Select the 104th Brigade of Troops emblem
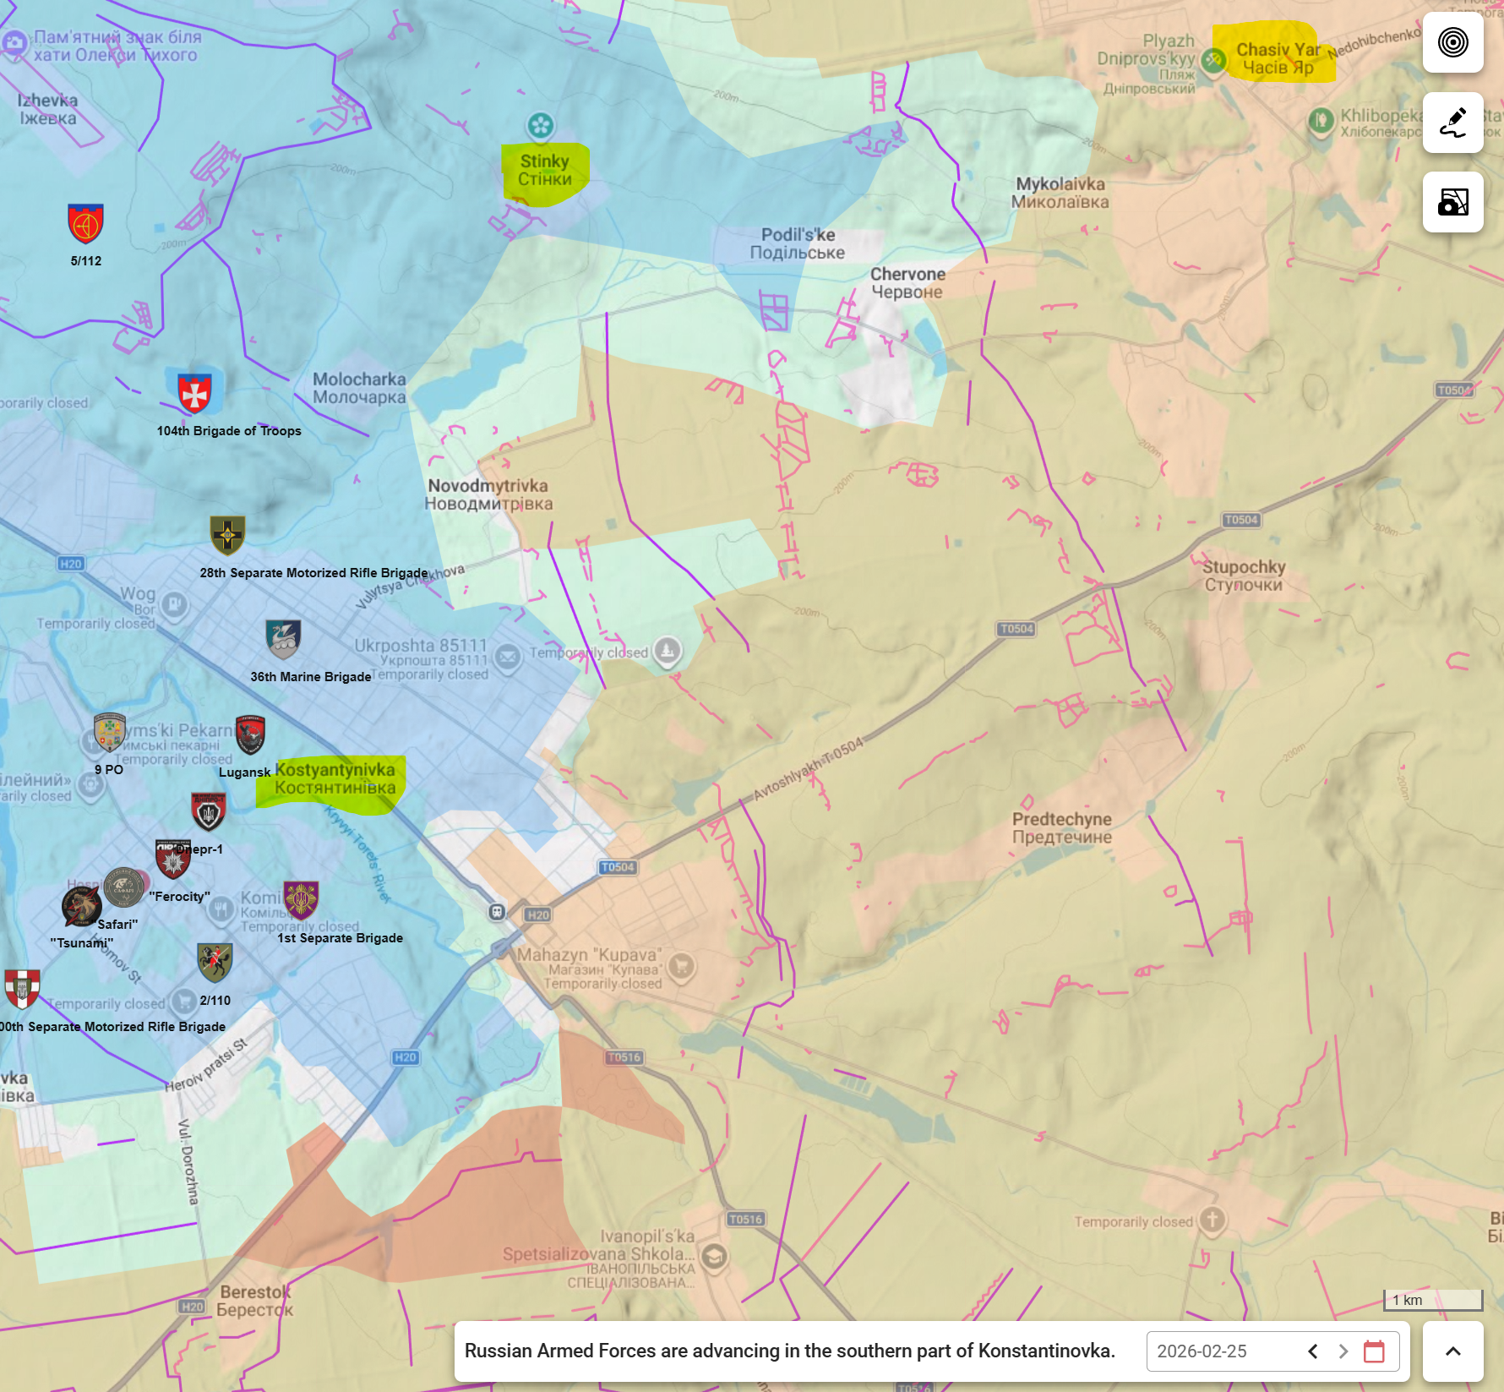Viewport: 1504px width, 1392px height. tap(194, 392)
